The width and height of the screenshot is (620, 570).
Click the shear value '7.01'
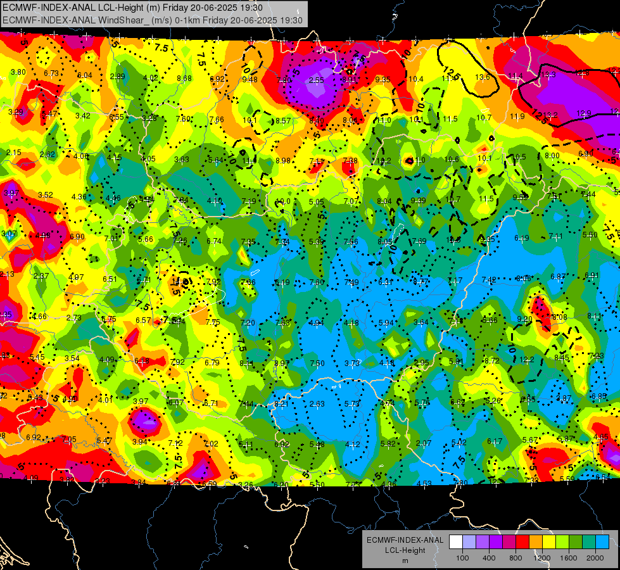coord(111,239)
